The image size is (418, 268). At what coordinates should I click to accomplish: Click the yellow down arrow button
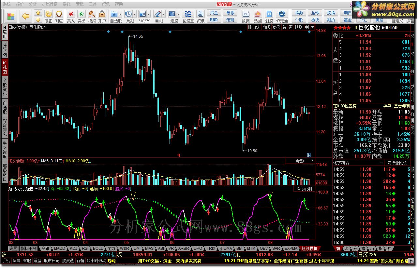pos(38,20)
